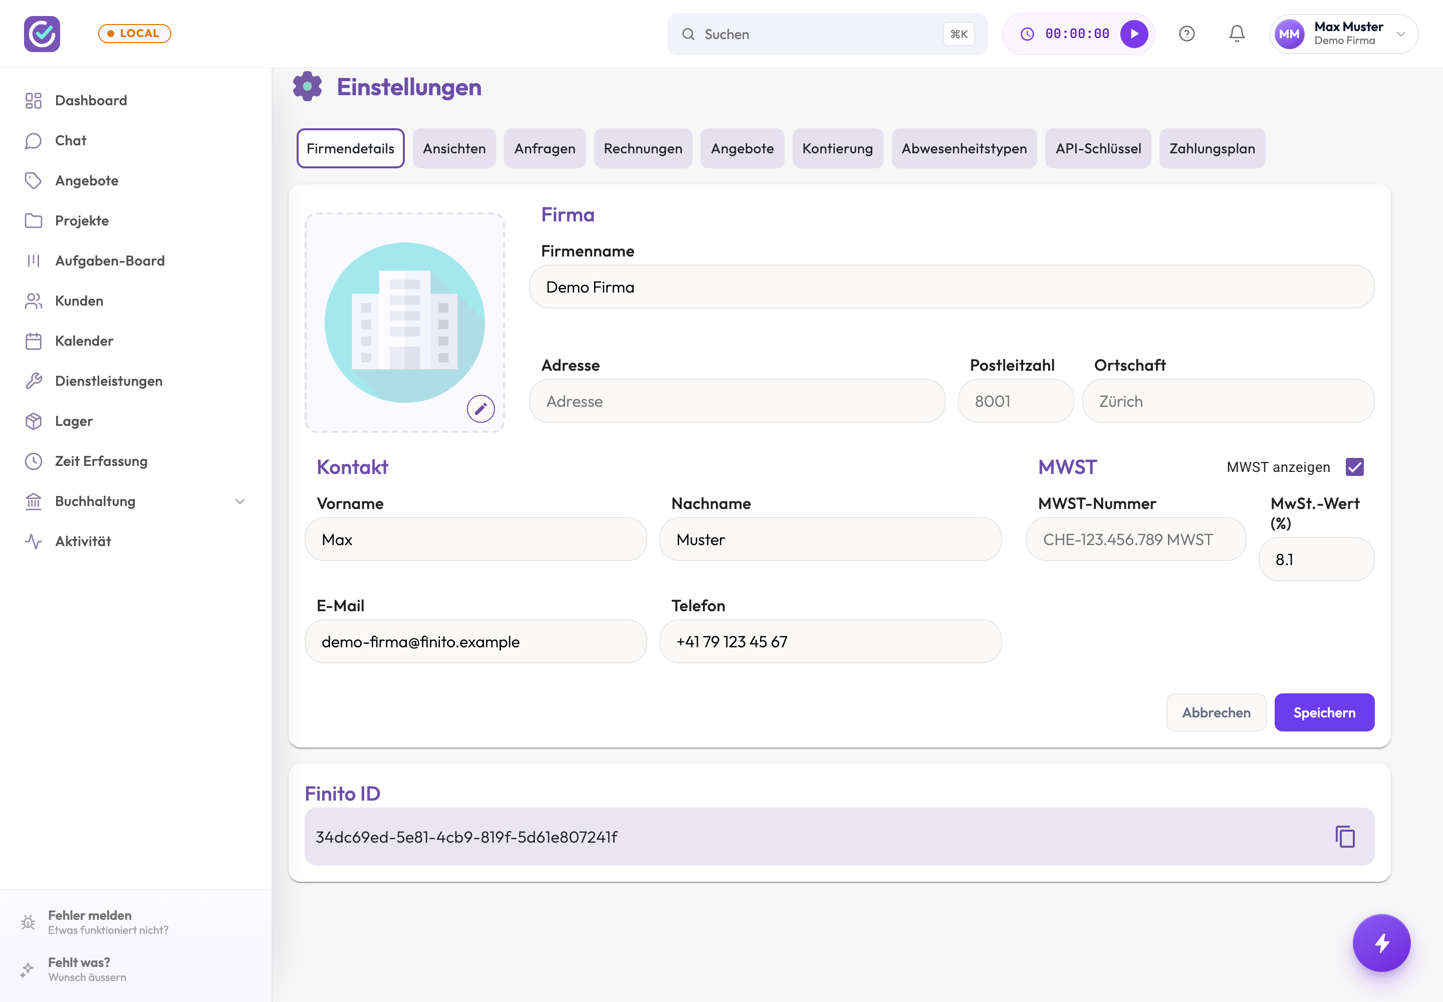Screen dimensions: 1443x1002
Task: Click the Postleitzahl field
Action: click(x=1016, y=401)
